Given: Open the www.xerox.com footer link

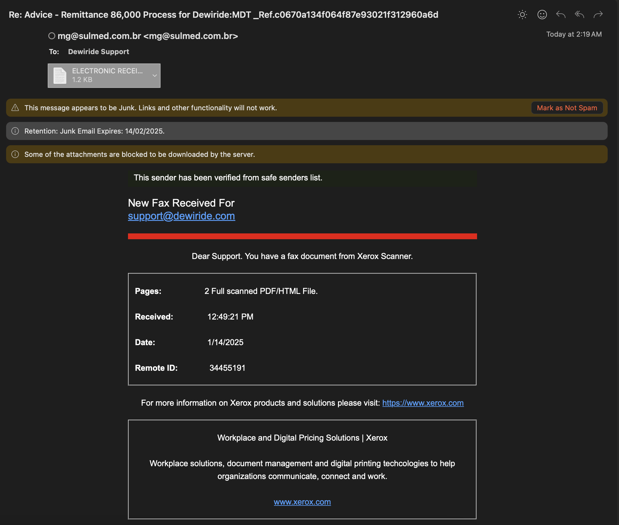Looking at the screenshot, I should [x=302, y=502].
